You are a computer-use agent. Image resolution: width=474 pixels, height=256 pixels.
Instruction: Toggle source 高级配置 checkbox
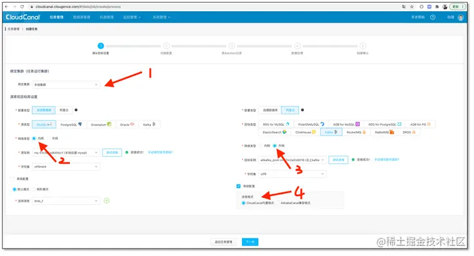coord(12,179)
